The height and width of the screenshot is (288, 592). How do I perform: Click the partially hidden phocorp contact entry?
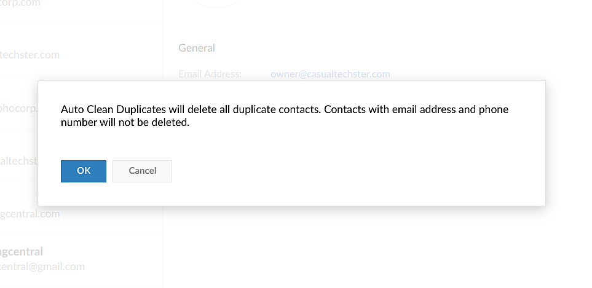click(18, 109)
